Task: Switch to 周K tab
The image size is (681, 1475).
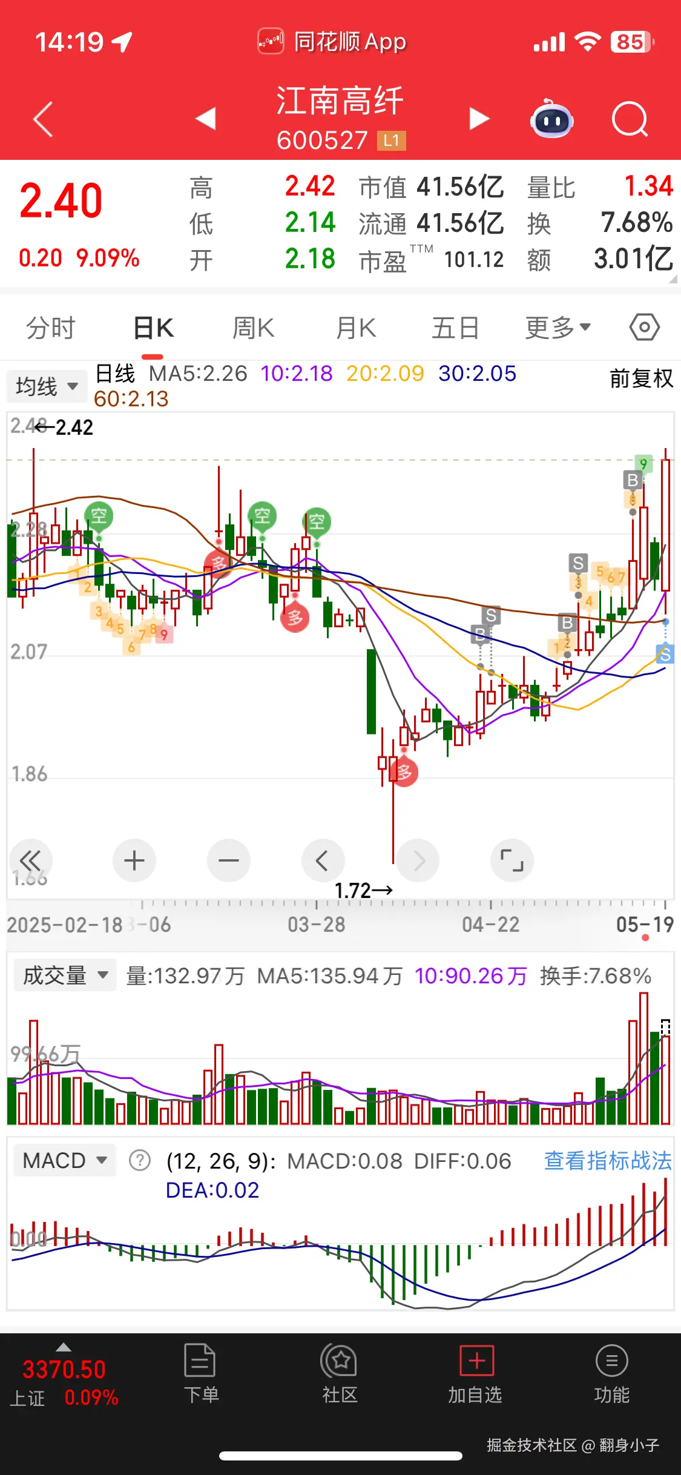Action: pyautogui.click(x=254, y=328)
